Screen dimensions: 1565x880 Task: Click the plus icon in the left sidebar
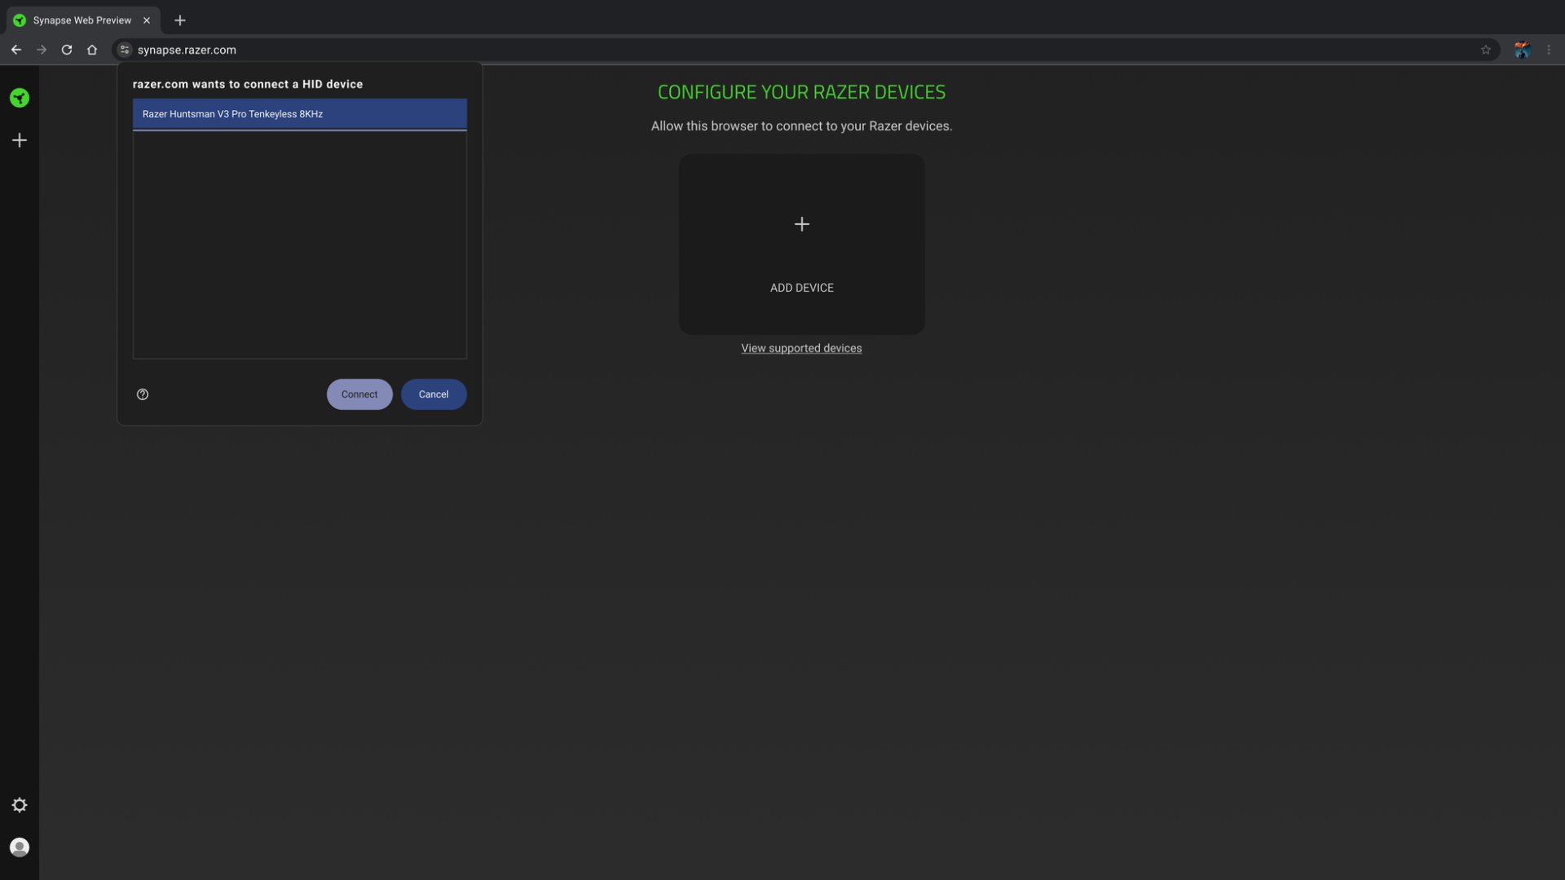tap(19, 139)
